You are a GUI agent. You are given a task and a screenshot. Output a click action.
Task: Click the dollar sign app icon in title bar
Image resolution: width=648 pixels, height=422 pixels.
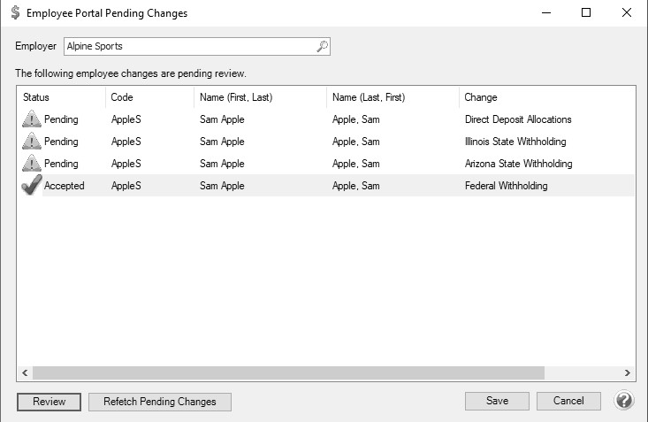tap(15, 12)
